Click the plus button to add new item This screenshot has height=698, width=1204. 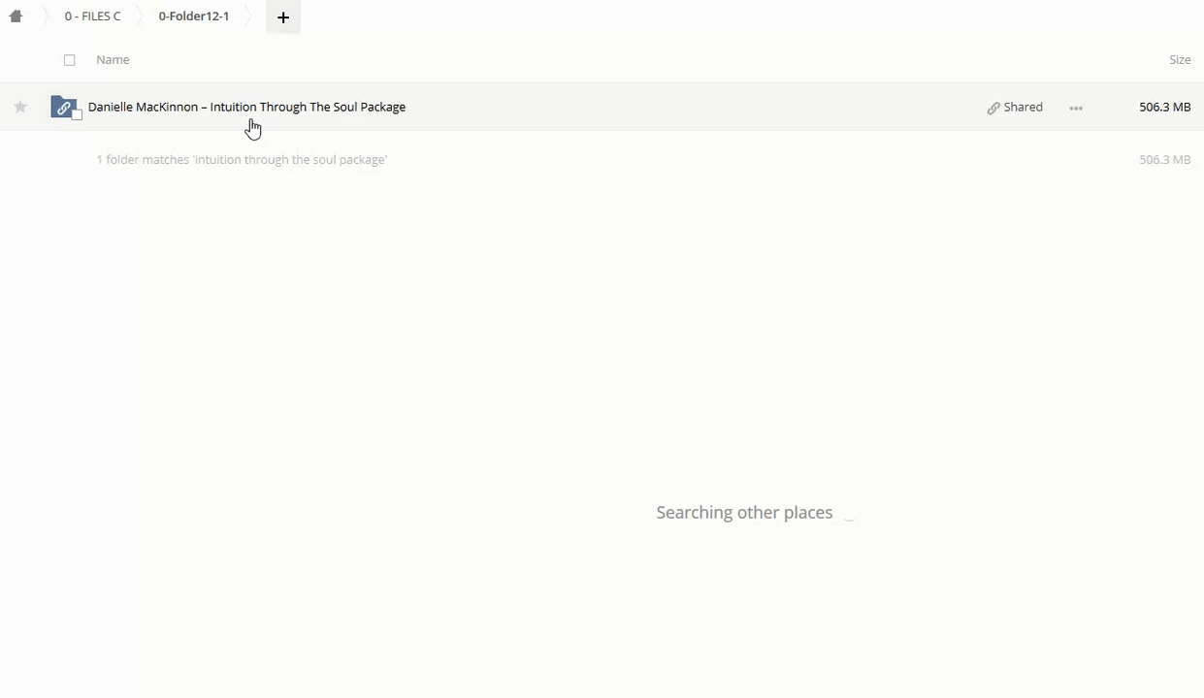pyautogui.click(x=283, y=16)
